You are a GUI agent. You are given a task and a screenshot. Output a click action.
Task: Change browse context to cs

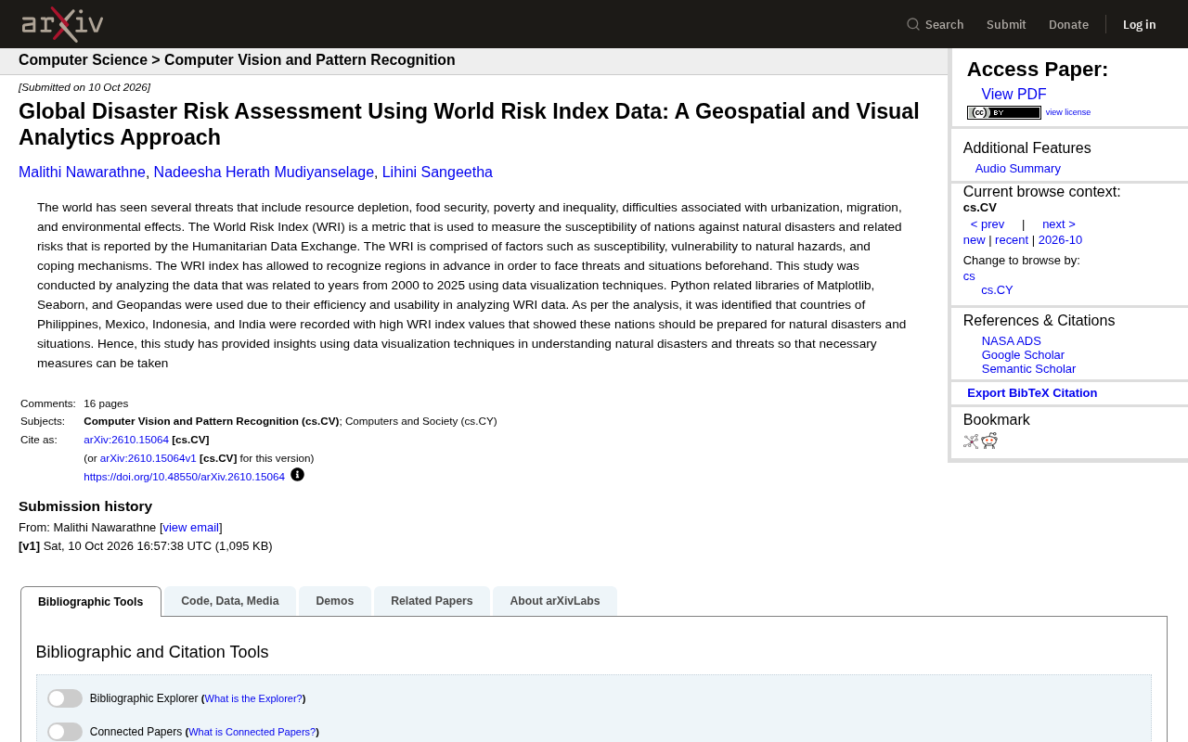coord(969,276)
